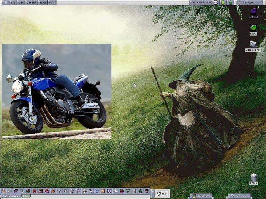Screen dimensions: 266x199
Task: Launch the gray document launcher icon
Action: tap(134, 191)
